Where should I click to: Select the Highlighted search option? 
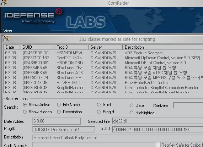pos(132,113)
